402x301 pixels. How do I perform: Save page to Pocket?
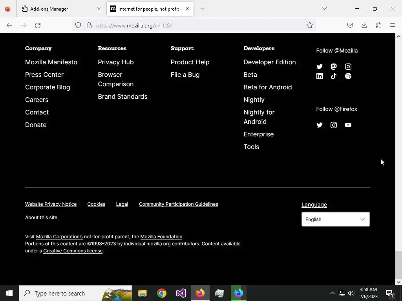[x=350, y=25]
